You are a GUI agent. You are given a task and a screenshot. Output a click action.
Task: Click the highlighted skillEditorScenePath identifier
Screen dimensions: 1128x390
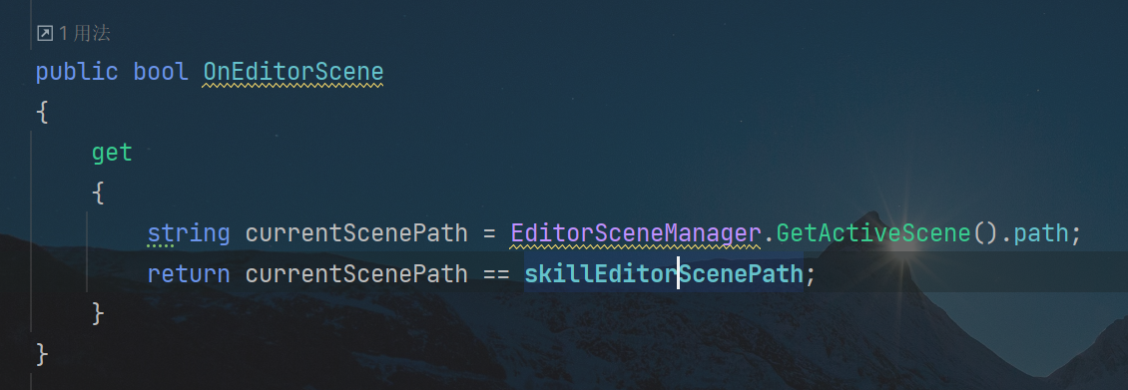point(663,273)
